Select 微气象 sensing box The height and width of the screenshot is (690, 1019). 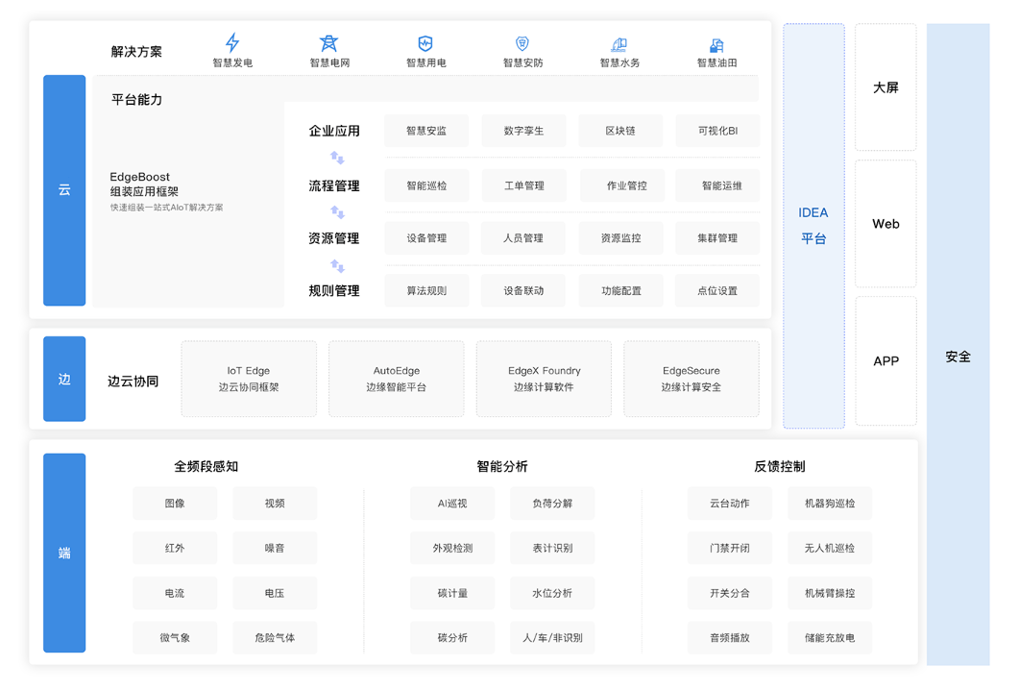[x=175, y=638]
